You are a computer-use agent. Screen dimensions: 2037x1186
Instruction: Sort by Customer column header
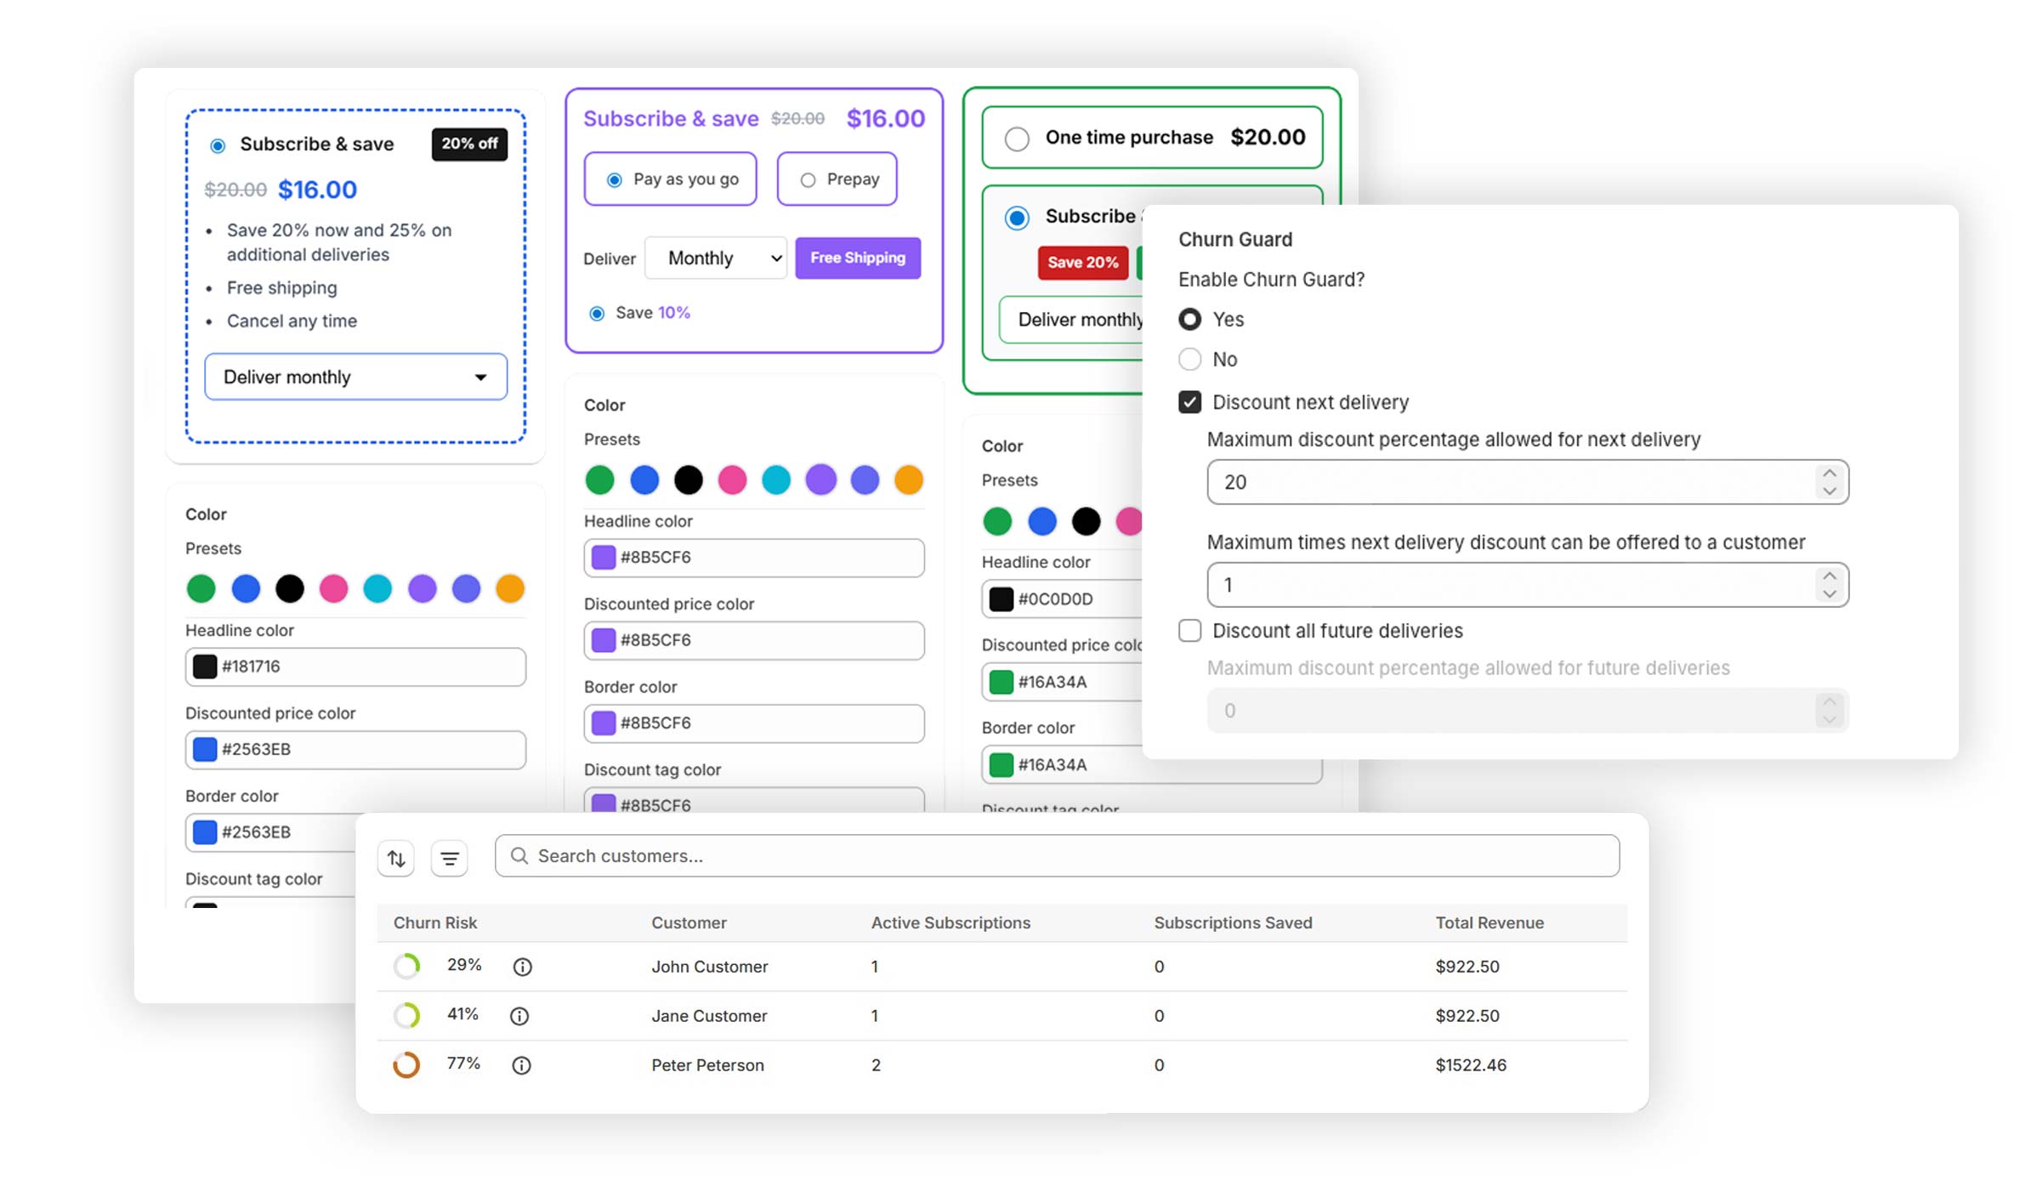pyautogui.click(x=689, y=922)
